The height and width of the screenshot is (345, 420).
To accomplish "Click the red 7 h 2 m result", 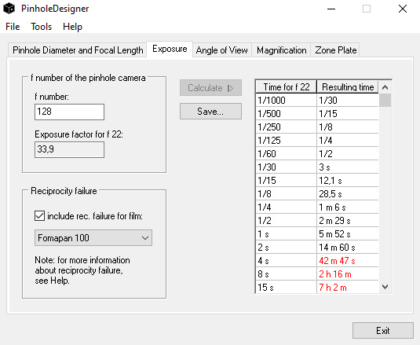I will pyautogui.click(x=348, y=288).
